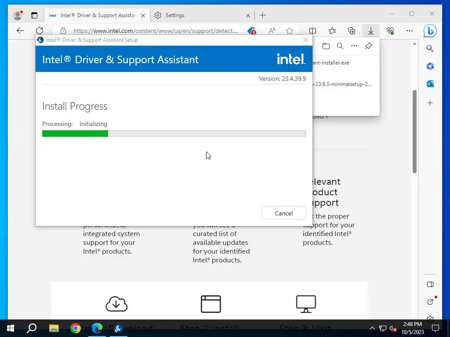450x337 pixels.
Task: Open the split screen view
Action: (x=312, y=31)
